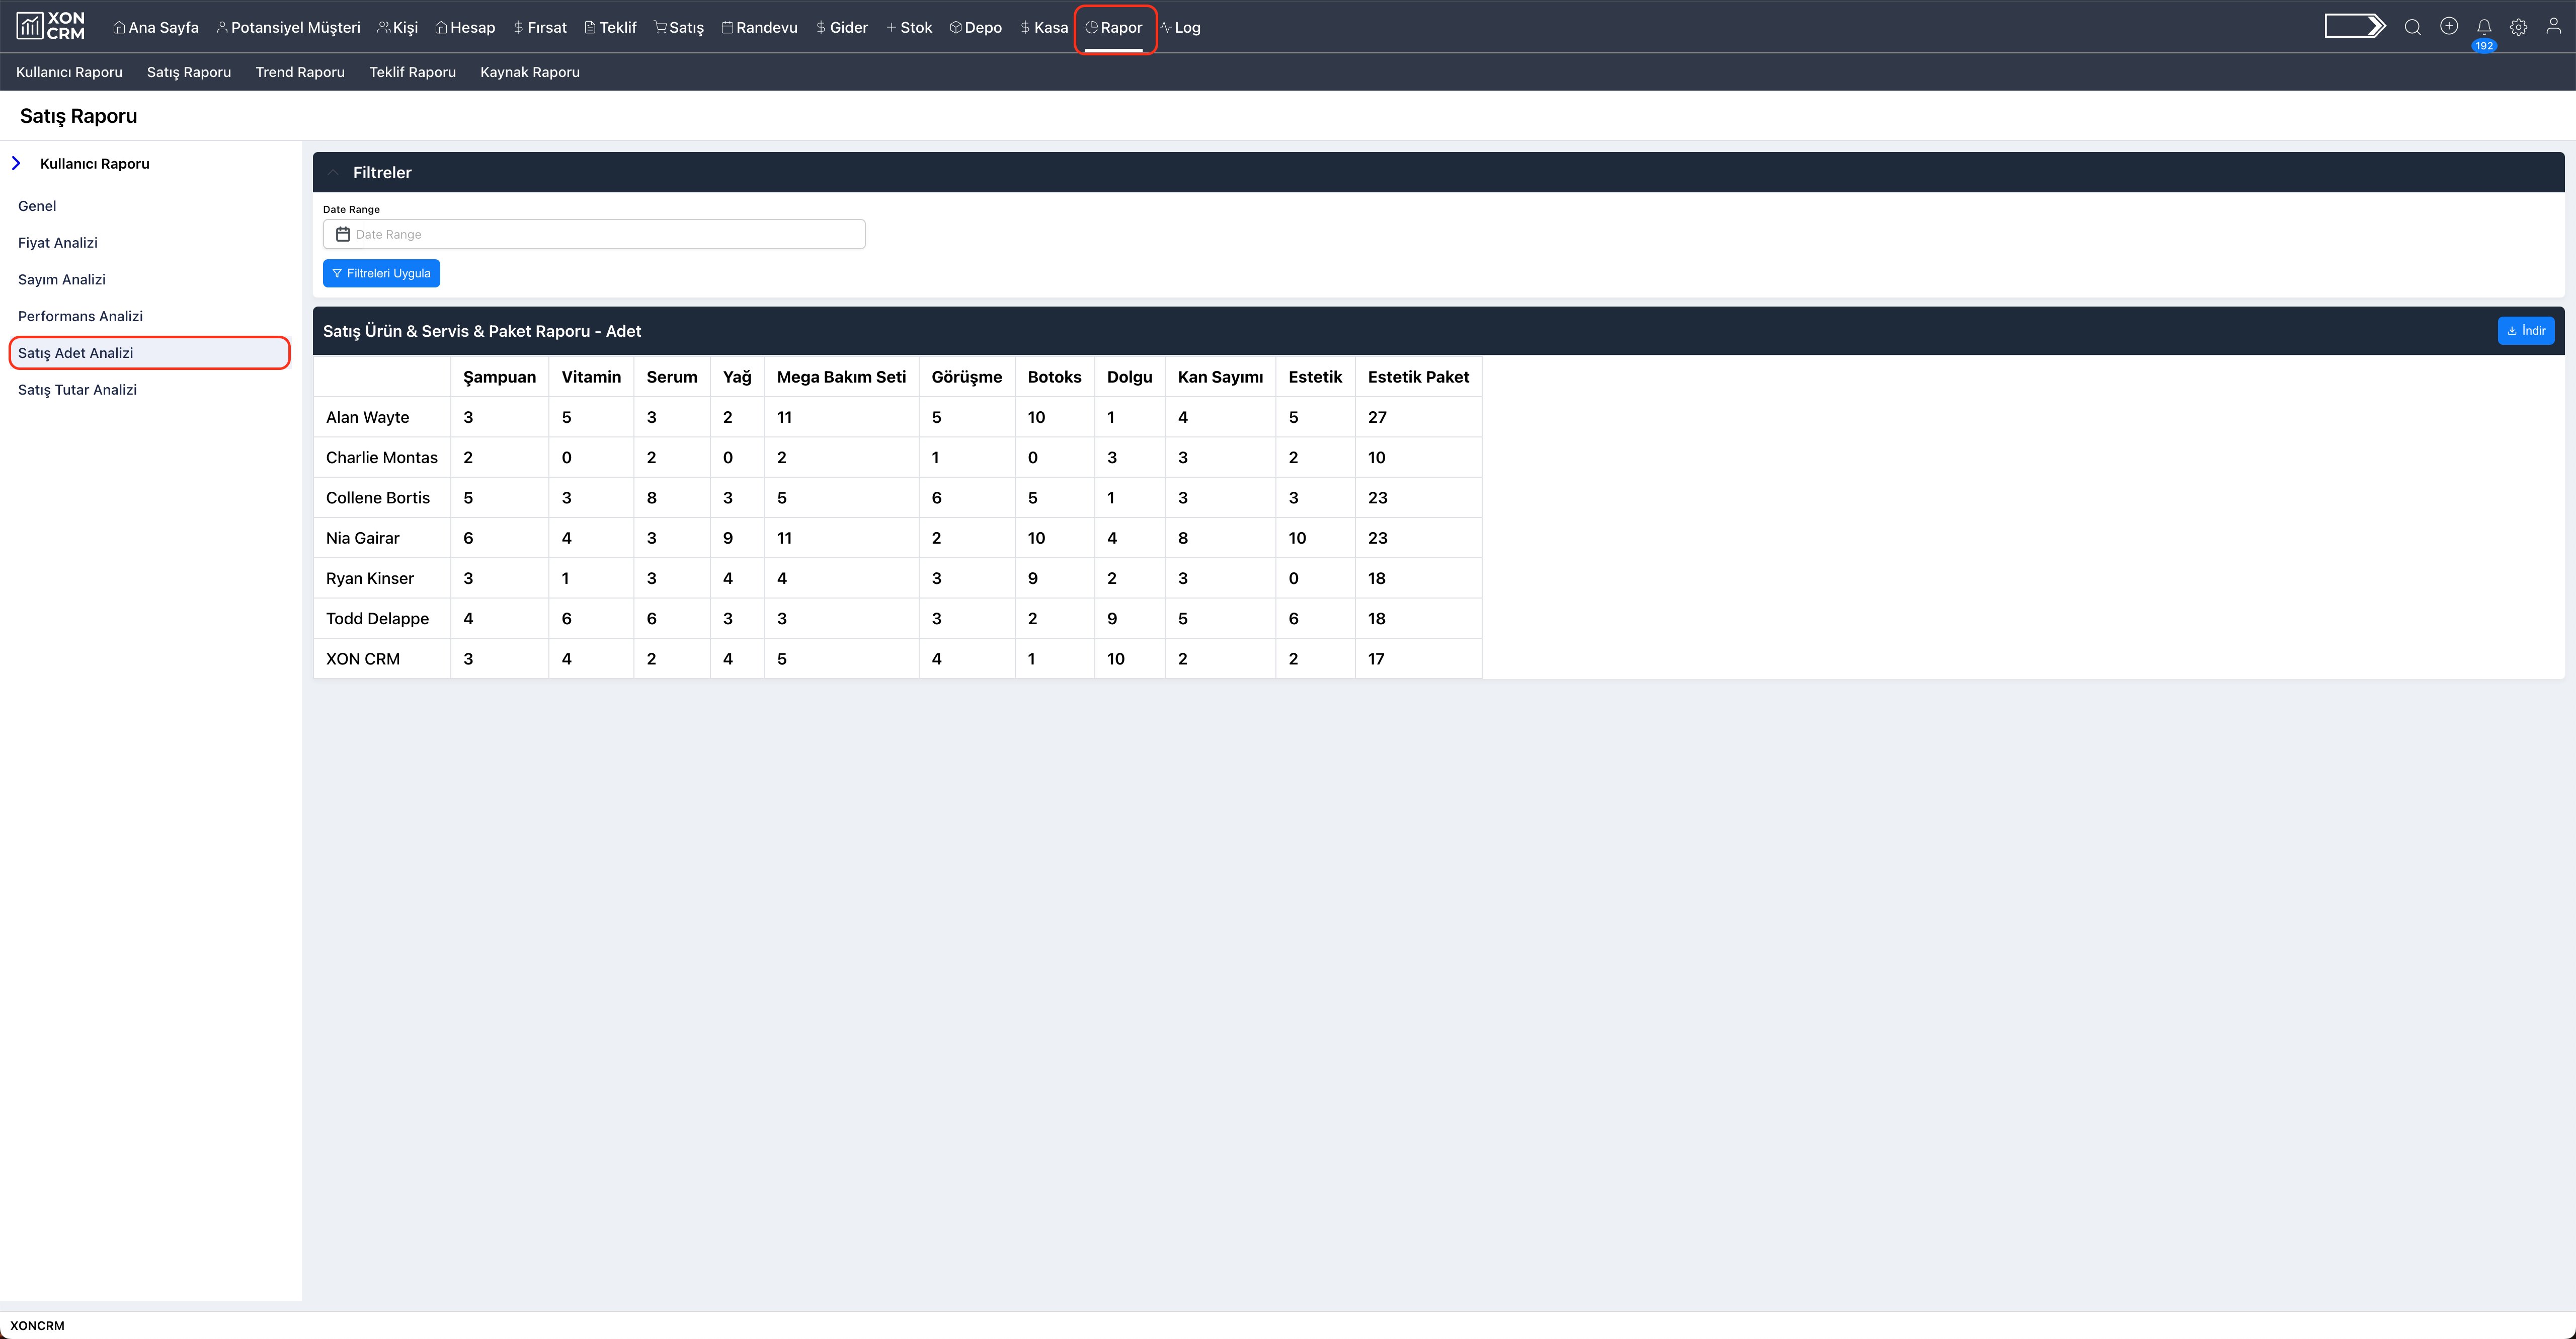Open the settings gear icon
Screen dimensions: 2576x1339
[2518, 27]
